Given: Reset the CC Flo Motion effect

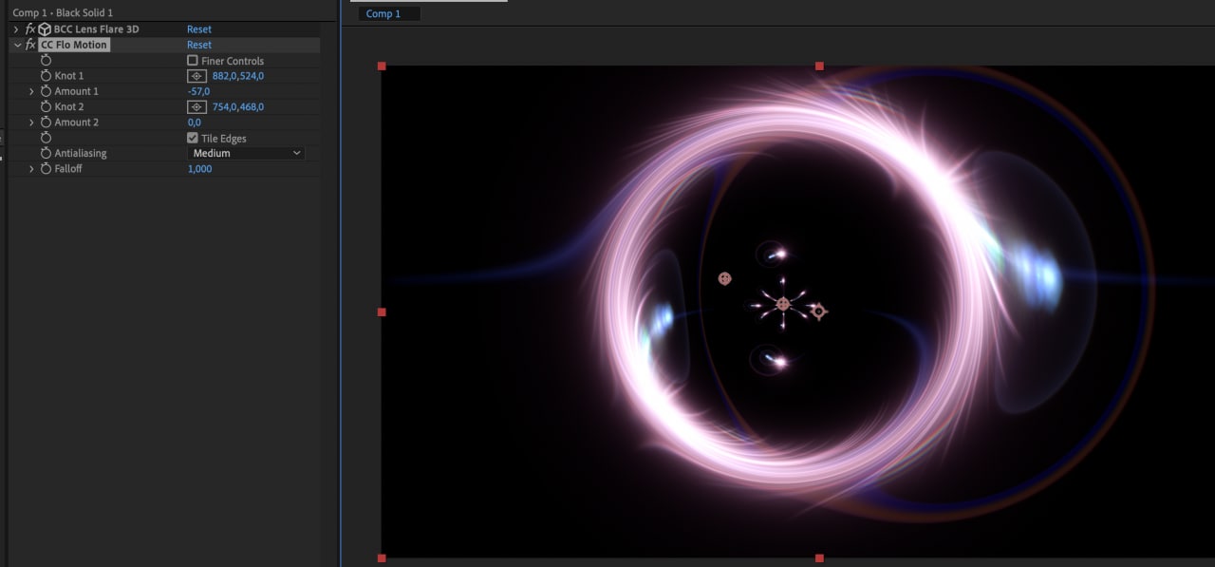Looking at the screenshot, I should (199, 45).
